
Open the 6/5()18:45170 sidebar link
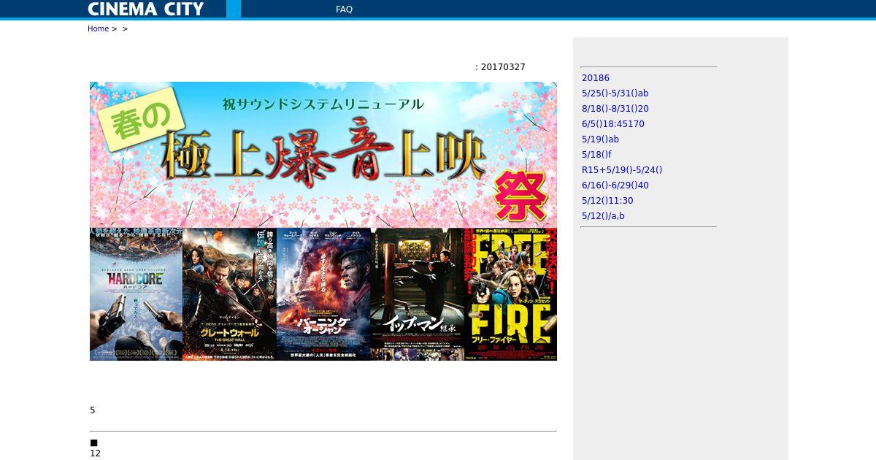point(613,124)
